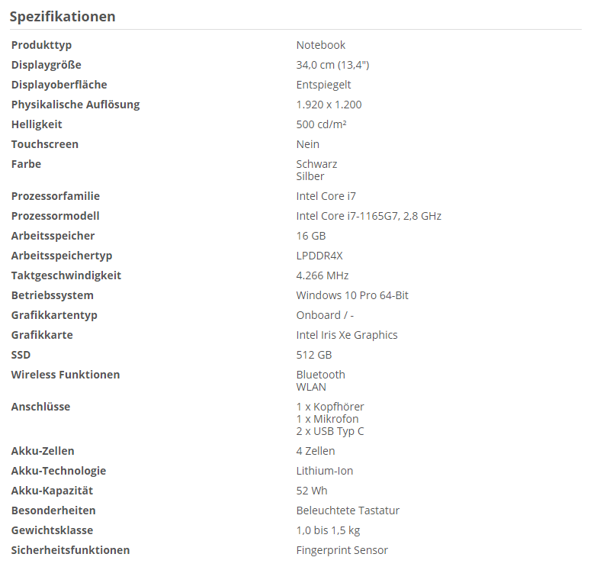The image size is (613, 570).
Task: Select the 1.920 x 1.200 resolution value
Action: point(329,105)
